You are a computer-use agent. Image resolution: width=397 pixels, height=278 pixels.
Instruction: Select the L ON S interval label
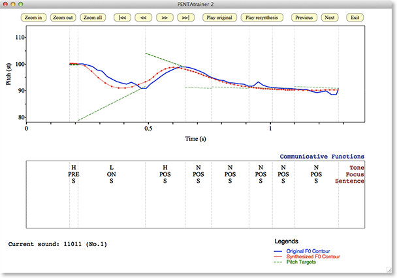click(112, 174)
